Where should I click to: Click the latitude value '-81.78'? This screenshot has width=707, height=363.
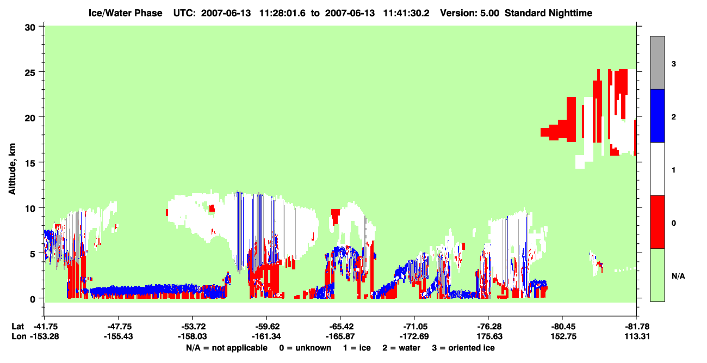pyautogui.click(x=636, y=327)
